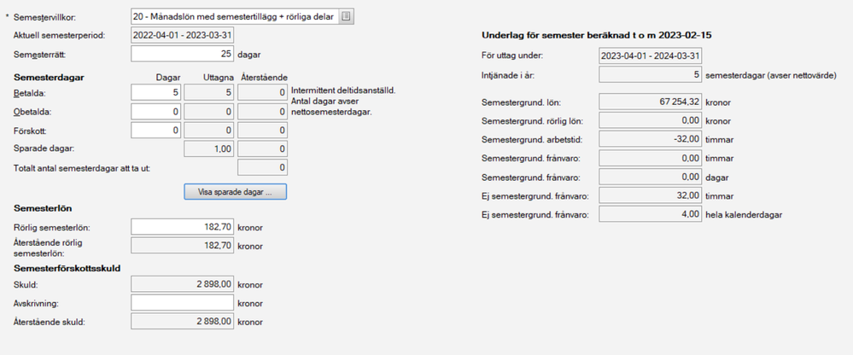Click the För uttag under period field

click(651, 55)
